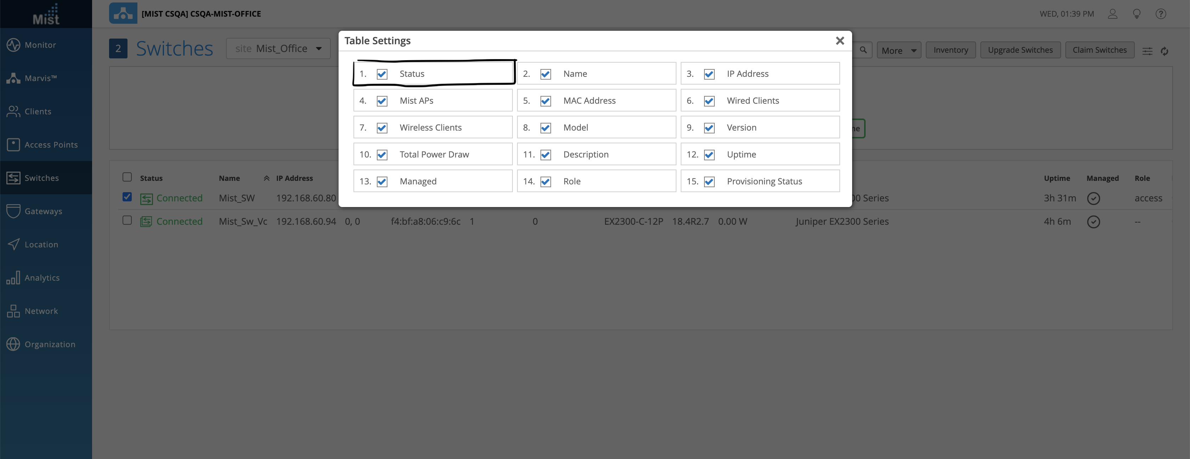Image resolution: width=1190 pixels, height=459 pixels.
Task: Toggle the Provisioning Status column checkbox
Action: click(709, 182)
